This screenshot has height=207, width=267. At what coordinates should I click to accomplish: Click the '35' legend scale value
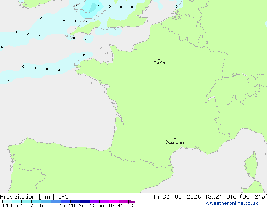(101, 205)
